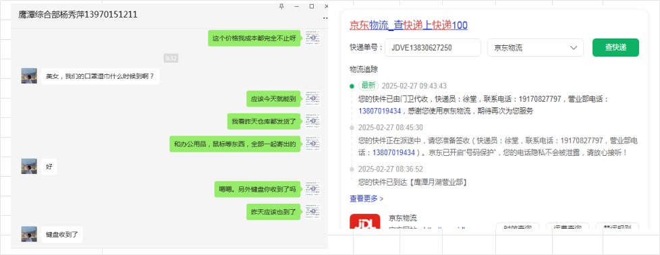The width and height of the screenshot is (660, 255).
Task: Click the '好' reply bubble
Action: pyautogui.click(x=49, y=167)
